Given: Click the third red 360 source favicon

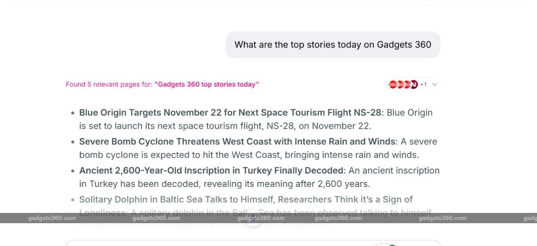Looking at the screenshot, I should click(x=407, y=85).
